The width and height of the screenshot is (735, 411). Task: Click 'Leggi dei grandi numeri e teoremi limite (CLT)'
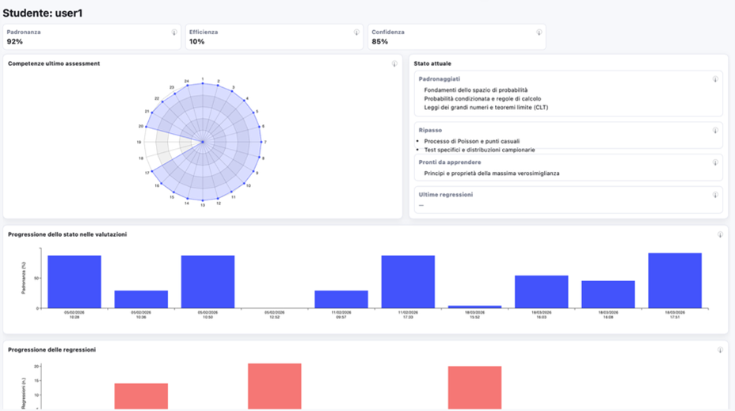click(486, 108)
